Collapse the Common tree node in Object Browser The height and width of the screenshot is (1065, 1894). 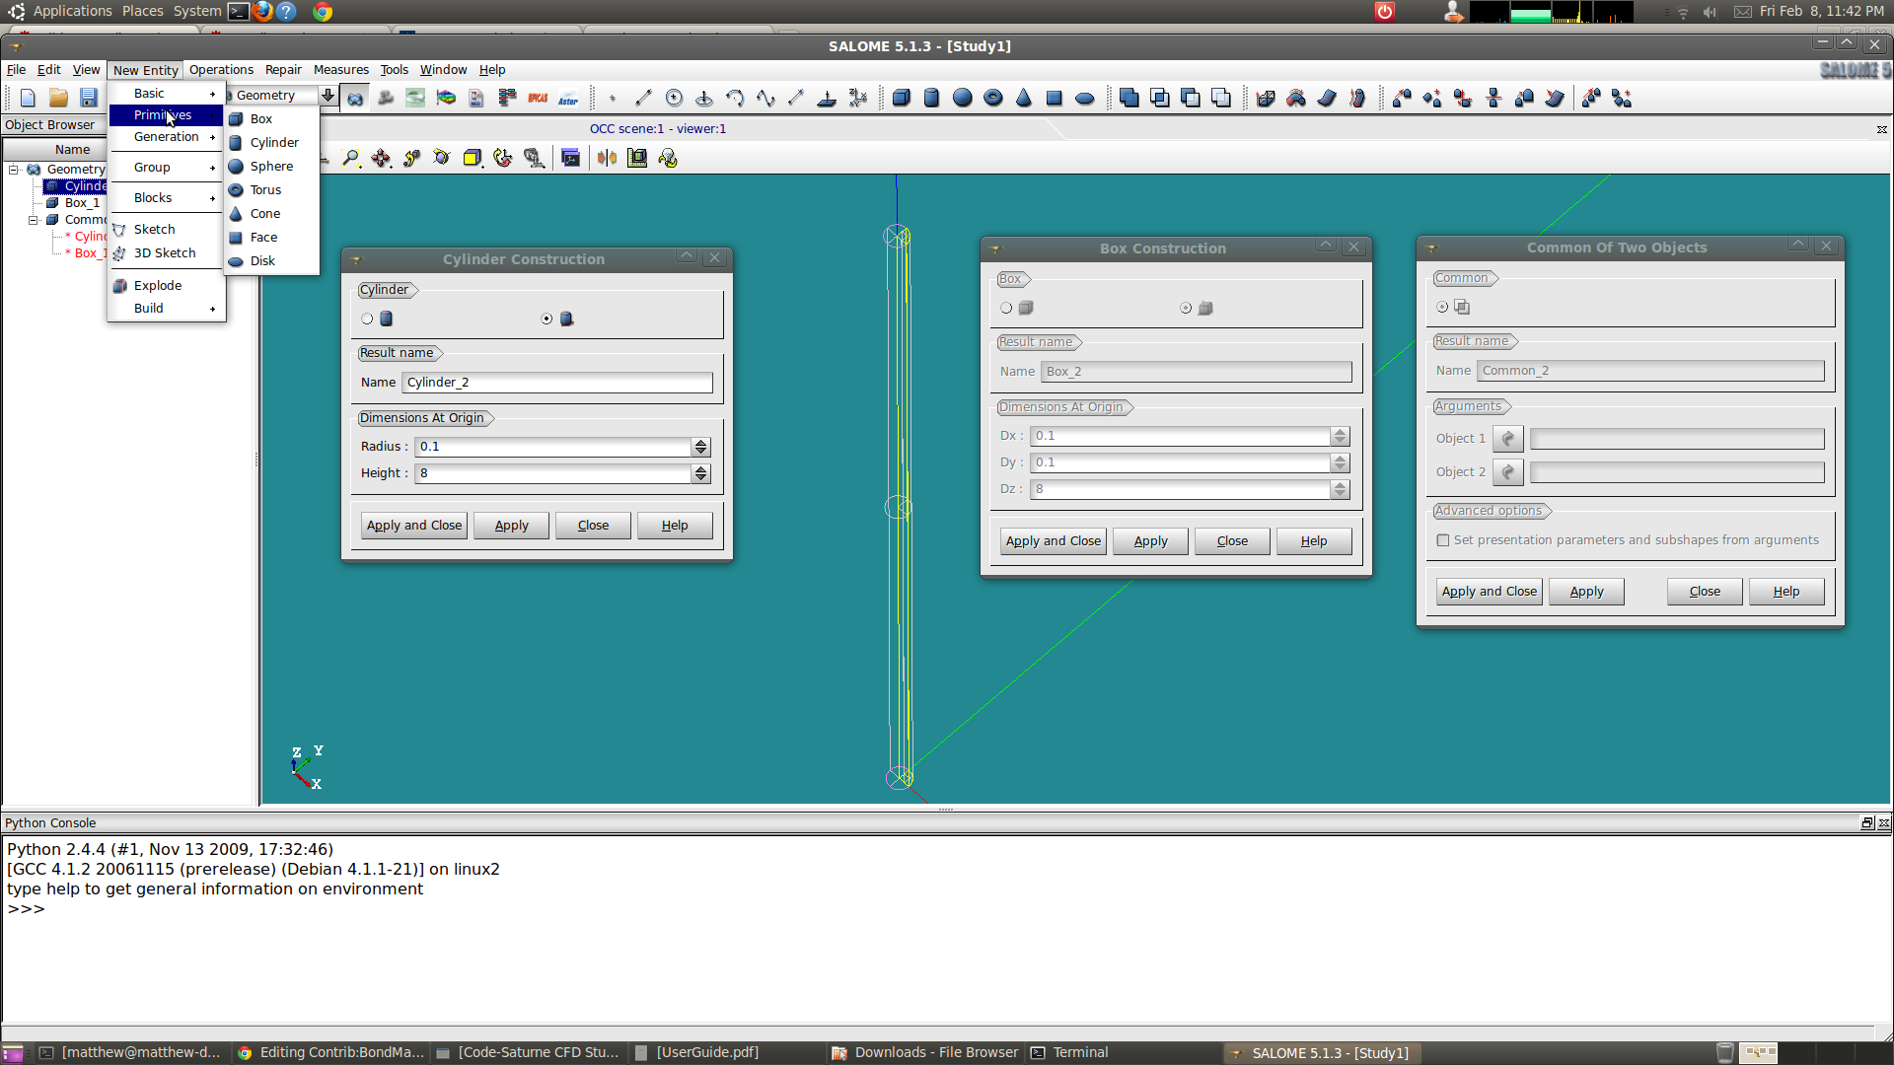(33, 220)
